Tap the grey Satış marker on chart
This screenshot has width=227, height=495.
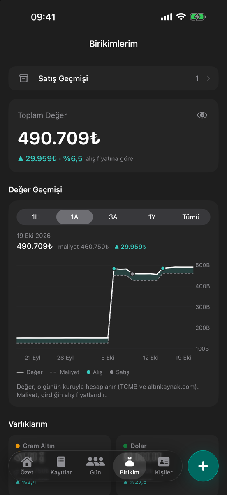pos(132,274)
